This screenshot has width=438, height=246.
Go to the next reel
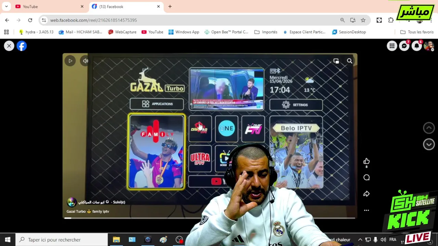point(429,144)
